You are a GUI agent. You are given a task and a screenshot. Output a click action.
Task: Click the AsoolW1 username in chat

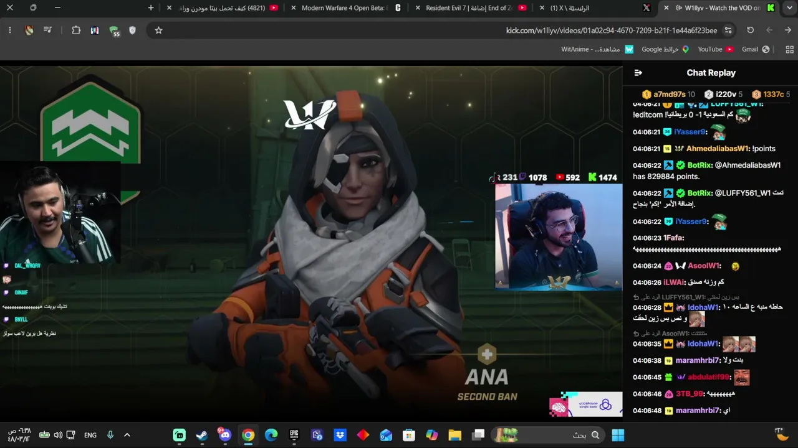(704, 266)
